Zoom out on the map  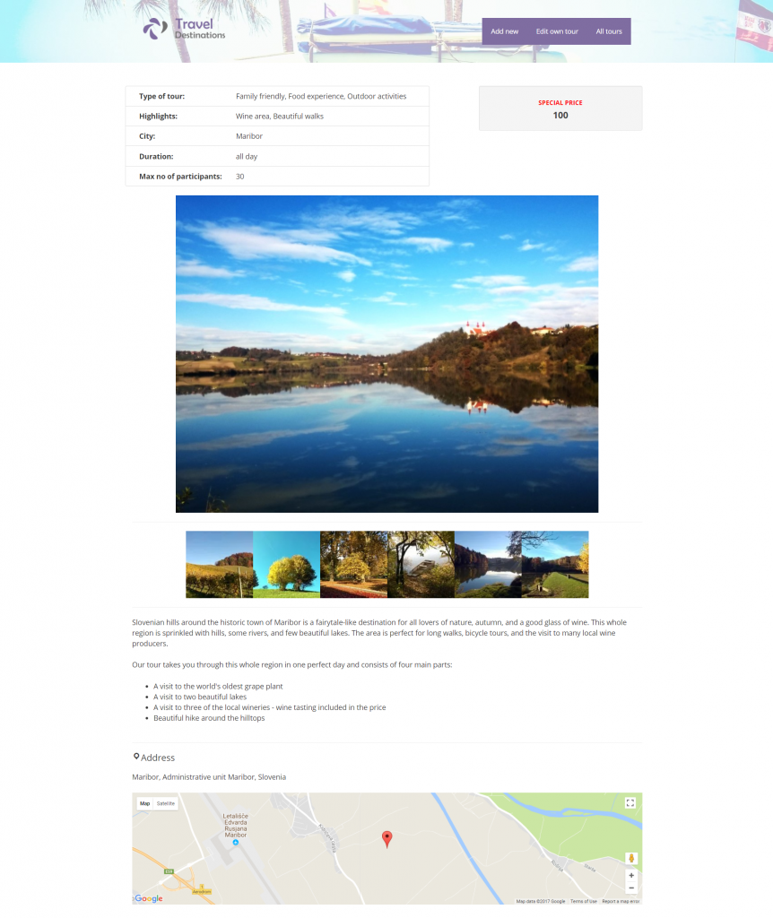click(631, 888)
